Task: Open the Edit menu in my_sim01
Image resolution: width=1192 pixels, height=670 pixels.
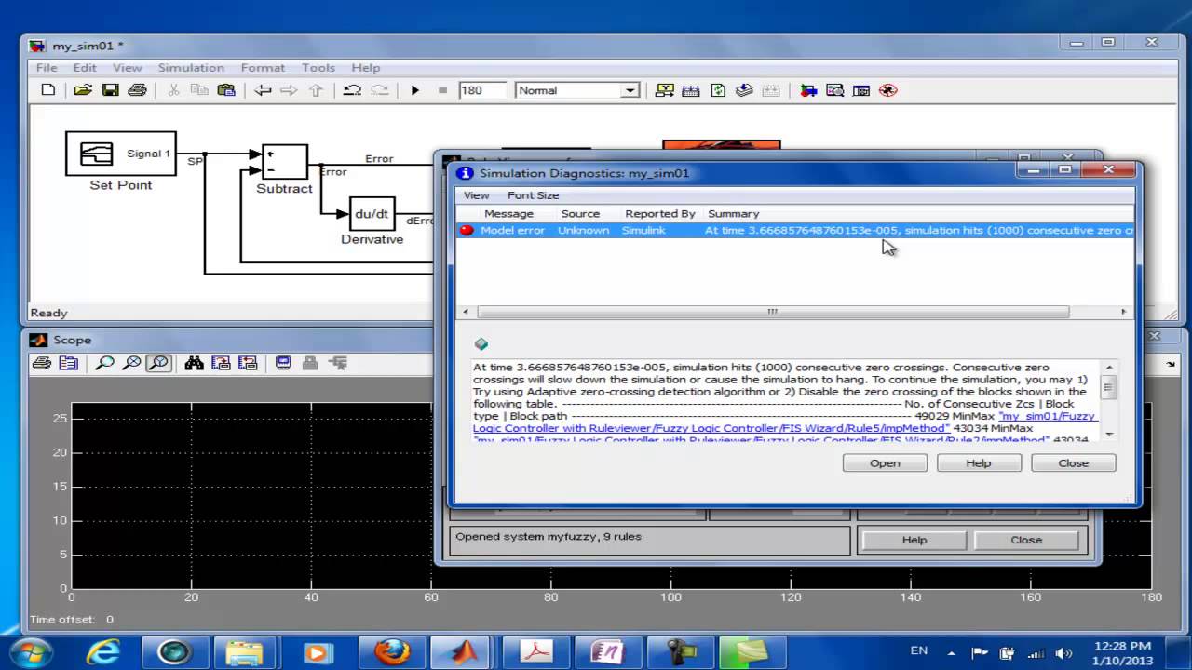Action: point(85,68)
